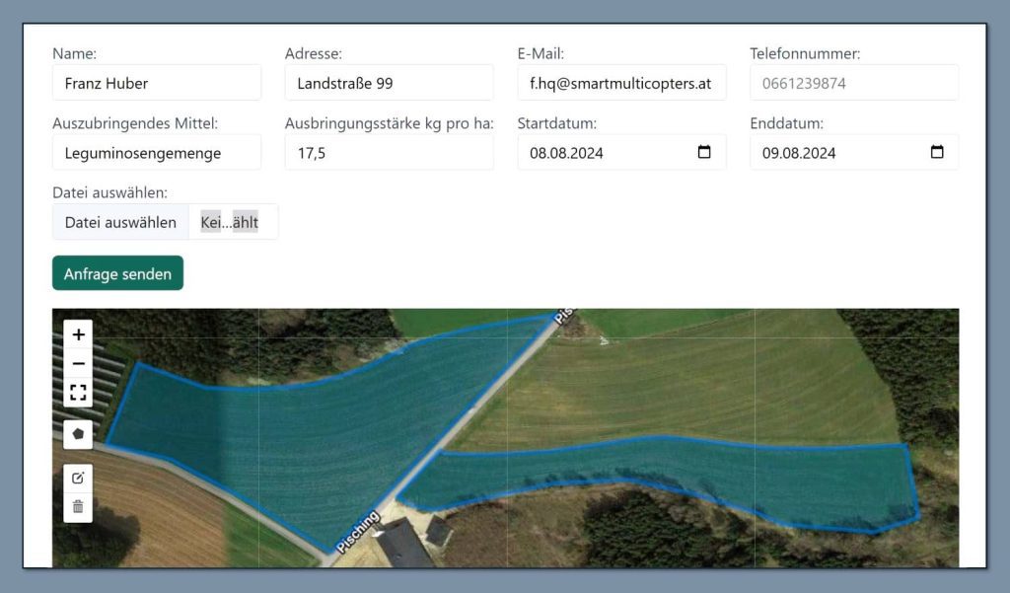Viewport: 1010px width, 593px height.
Task: Select the E-Mail input field
Action: tap(621, 83)
